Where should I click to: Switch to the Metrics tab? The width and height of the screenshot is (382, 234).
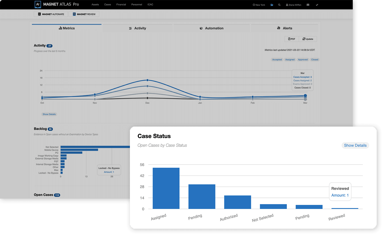click(67, 28)
